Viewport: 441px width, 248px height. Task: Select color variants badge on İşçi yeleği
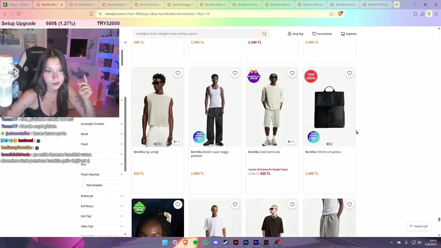pos(177,142)
